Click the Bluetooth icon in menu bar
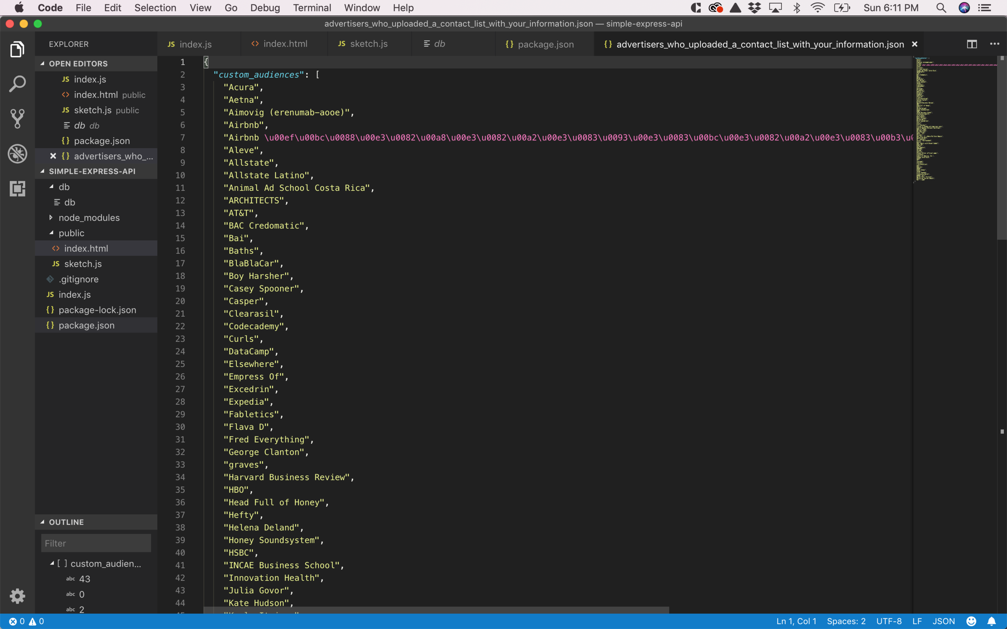The image size is (1007, 629). coord(796,8)
